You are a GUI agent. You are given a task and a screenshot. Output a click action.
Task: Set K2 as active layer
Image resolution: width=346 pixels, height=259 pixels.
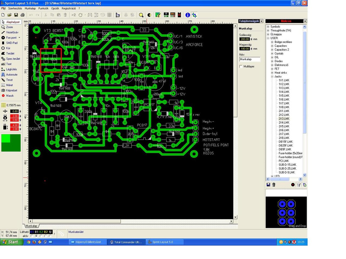pyautogui.click(x=41, y=236)
